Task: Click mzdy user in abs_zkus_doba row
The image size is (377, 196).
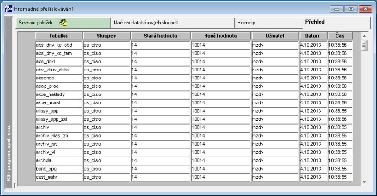Action: (275, 70)
